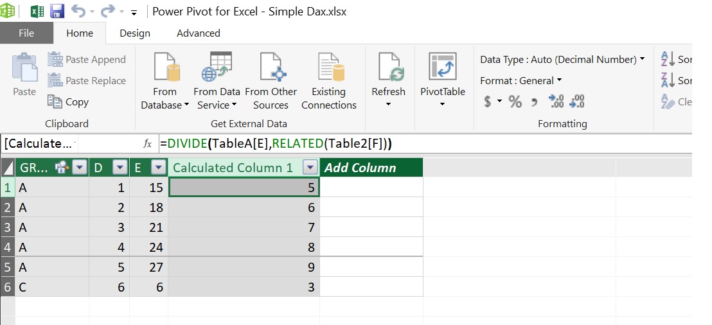Open the Undo history dropdown
Image resolution: width=712 pixels, height=325 pixels.
point(92,12)
